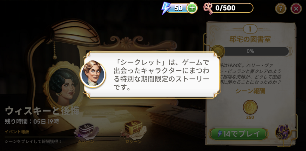The width and height of the screenshot is (306, 151).
Task: Click the 250 gold coin reward
Action: [250, 107]
